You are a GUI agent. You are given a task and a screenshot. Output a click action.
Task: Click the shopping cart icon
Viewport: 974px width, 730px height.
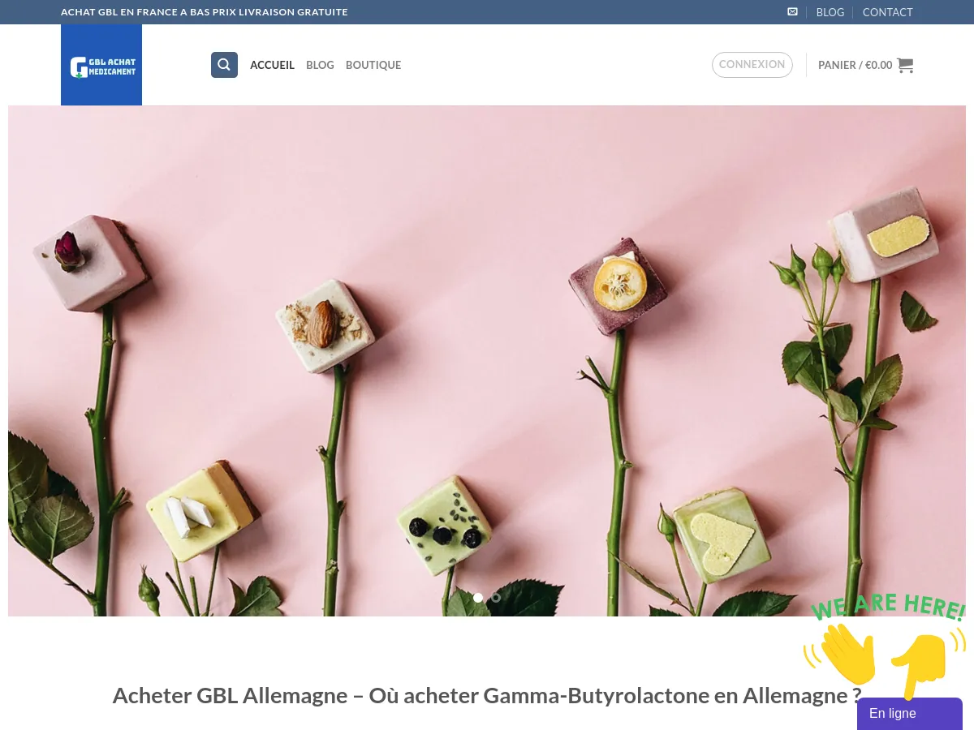click(905, 65)
